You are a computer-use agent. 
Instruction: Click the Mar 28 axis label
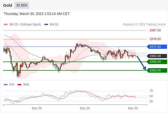pos(37,108)
